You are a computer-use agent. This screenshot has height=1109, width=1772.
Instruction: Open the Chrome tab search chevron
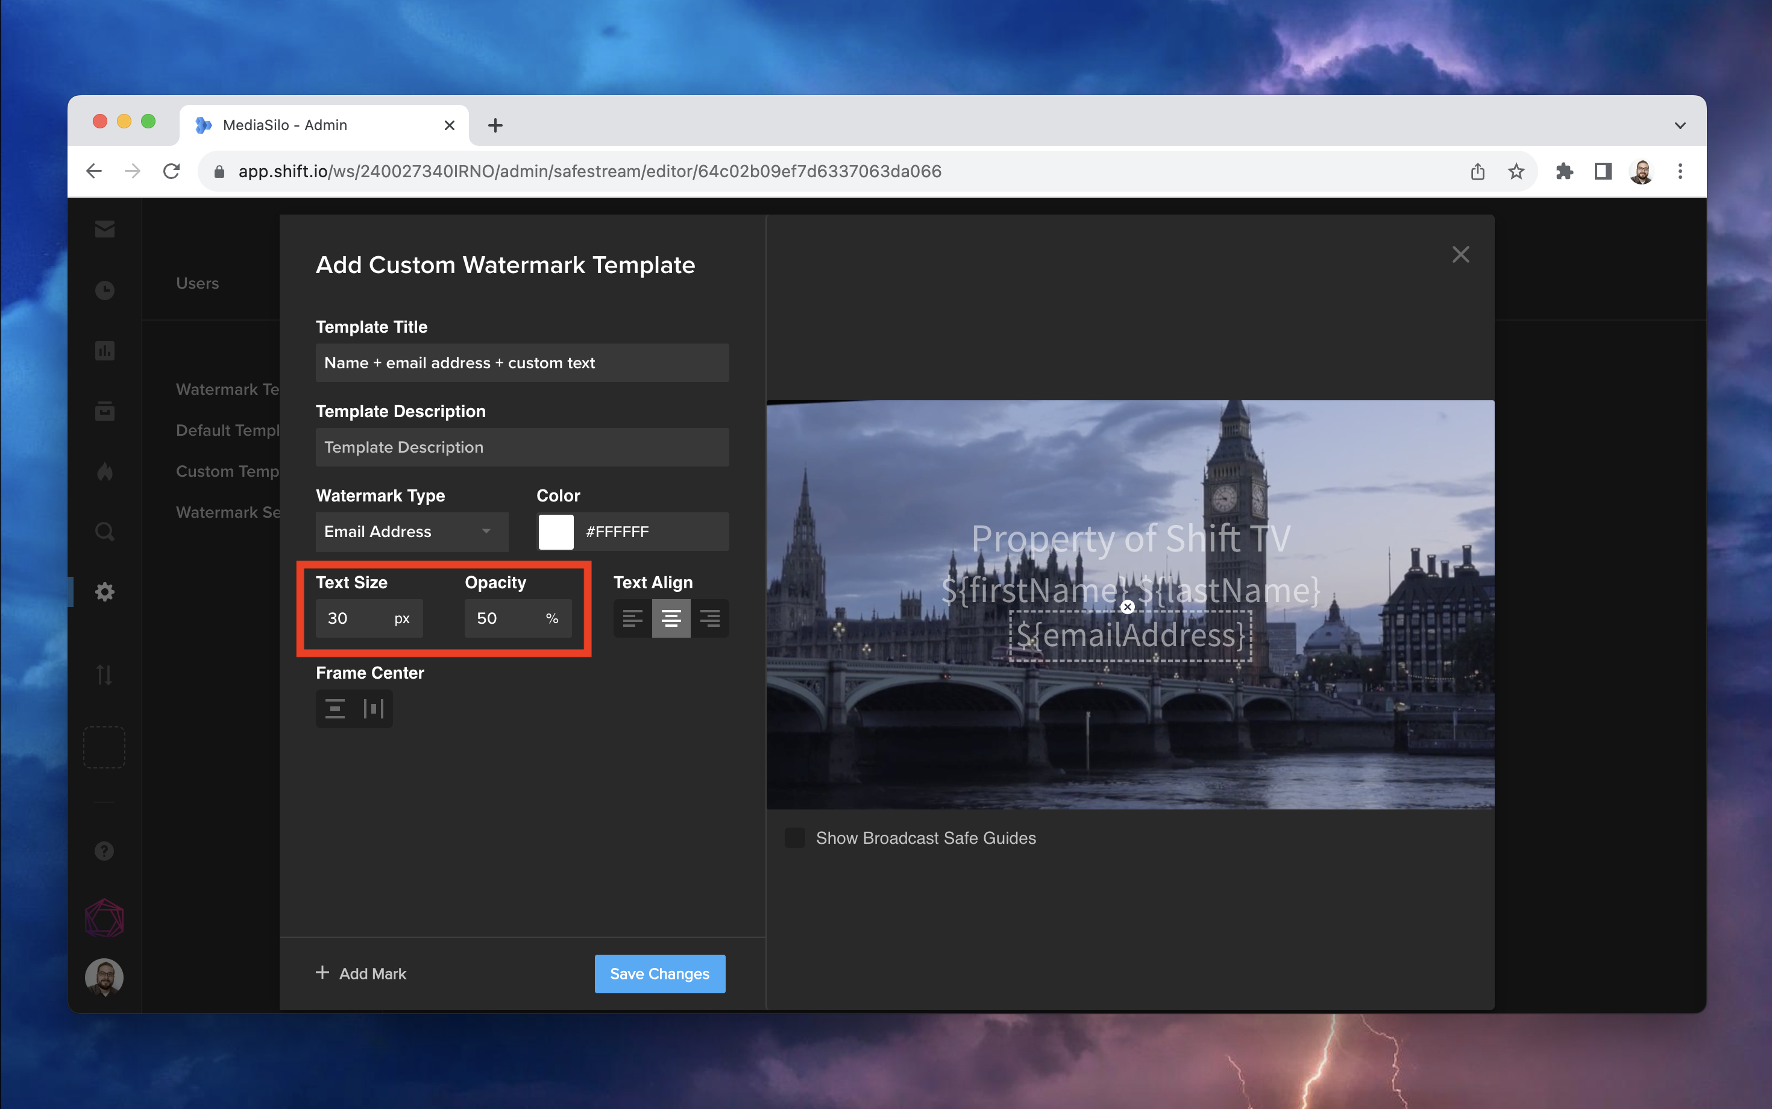coord(1680,125)
